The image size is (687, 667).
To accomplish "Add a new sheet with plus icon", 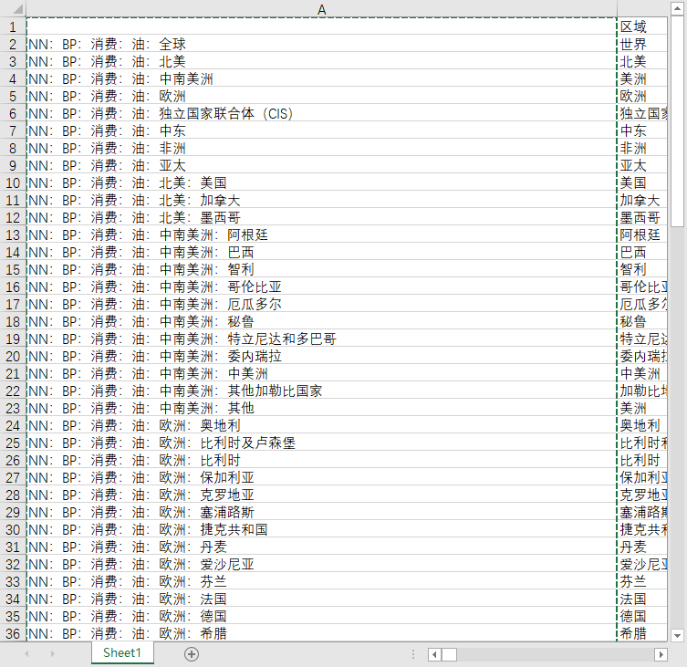I will pyautogui.click(x=192, y=654).
